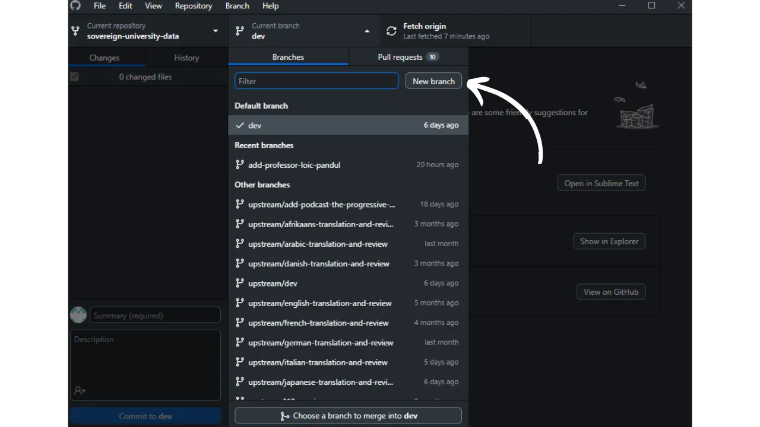Open the Repository menu
Screen dimensions: 760x427
[193, 6]
